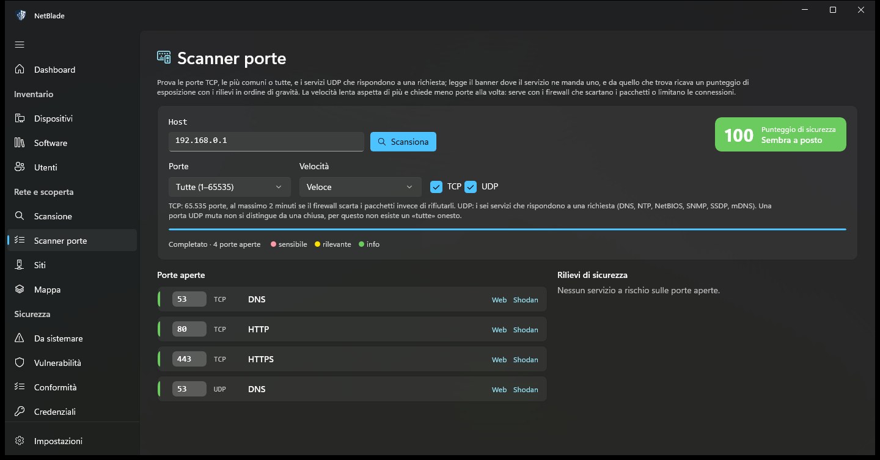Click the Scanner porte heading icon
Screen dimensions: 880x460
pos(164,57)
